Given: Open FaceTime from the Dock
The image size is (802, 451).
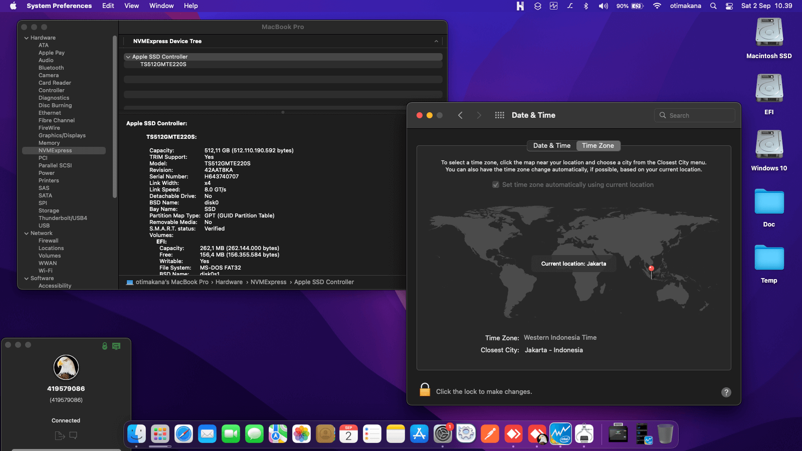Looking at the screenshot, I should click(231, 434).
